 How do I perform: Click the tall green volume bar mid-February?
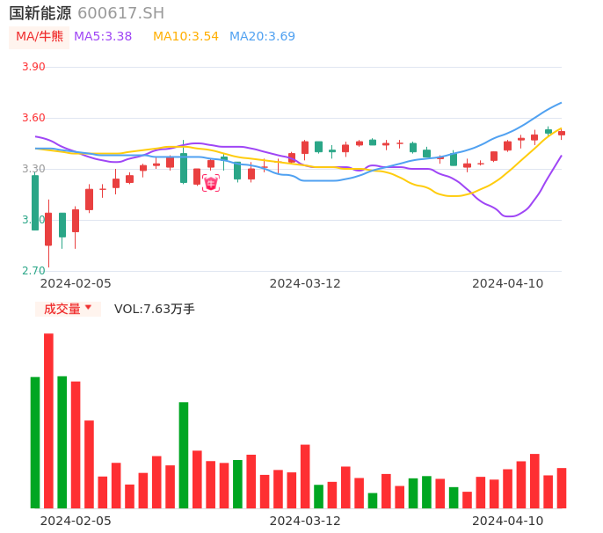(184, 455)
